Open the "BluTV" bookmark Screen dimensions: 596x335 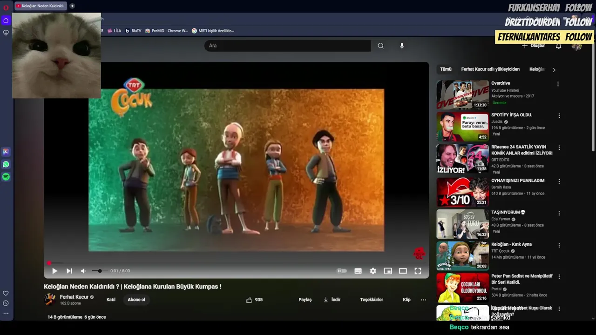tap(133, 31)
